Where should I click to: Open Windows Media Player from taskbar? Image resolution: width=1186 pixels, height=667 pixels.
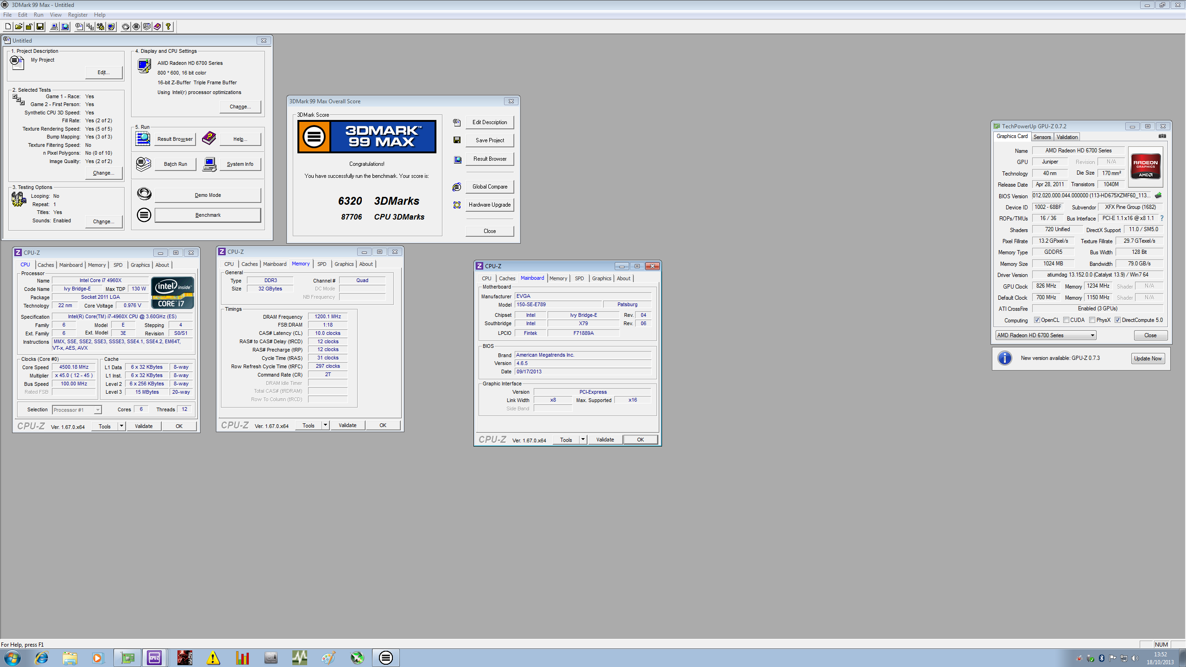98,657
